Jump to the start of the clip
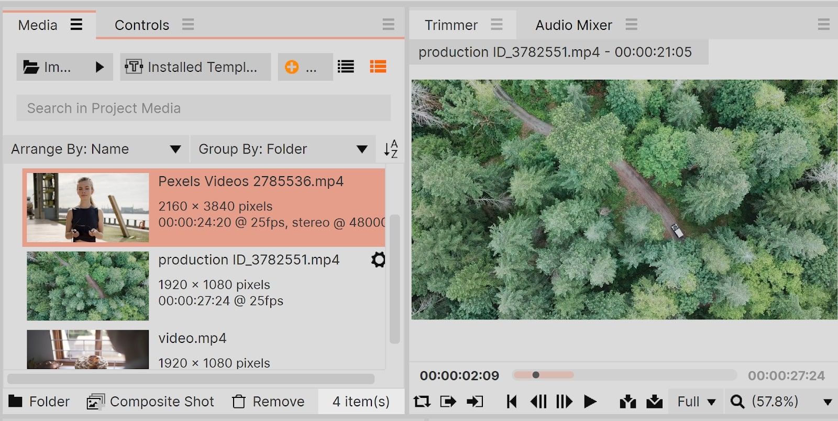838x421 pixels. point(512,402)
